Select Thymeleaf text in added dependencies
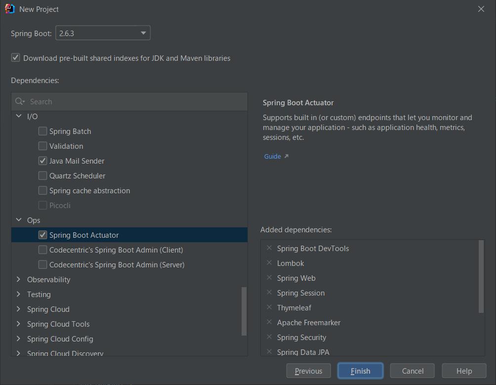Screen dimensions: 496x385 294,308
